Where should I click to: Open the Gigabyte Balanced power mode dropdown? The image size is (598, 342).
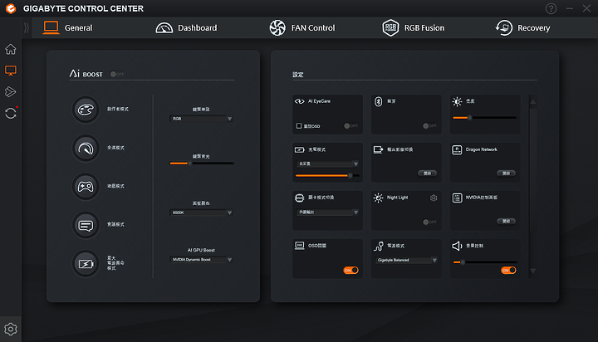click(406, 260)
